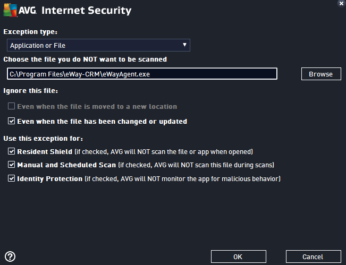This screenshot has width=346, height=265.
Task: Expand the Exception type dropdown arrow
Action: 184,45
